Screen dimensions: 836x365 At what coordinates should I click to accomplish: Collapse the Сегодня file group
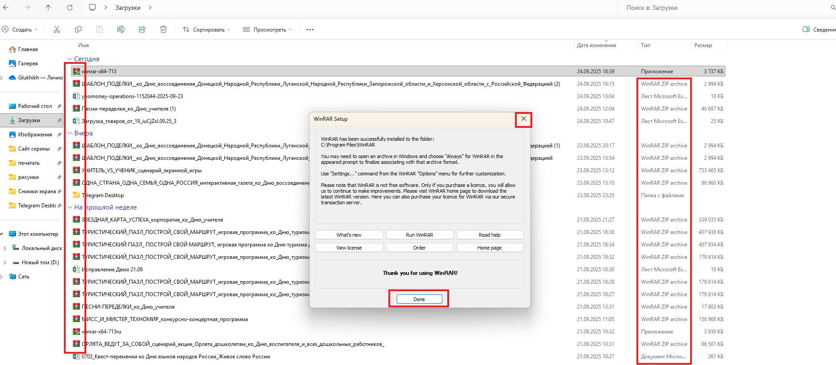[70, 59]
